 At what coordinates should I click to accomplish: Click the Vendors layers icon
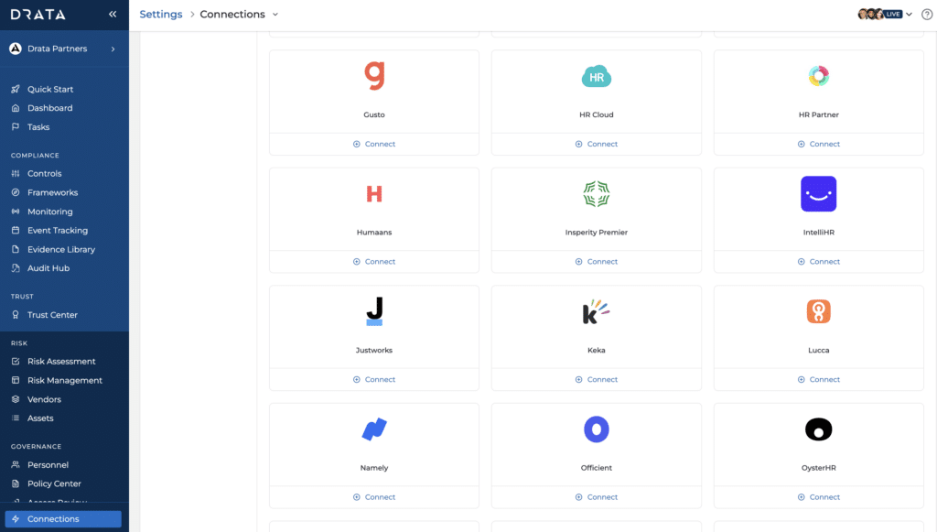(x=16, y=399)
